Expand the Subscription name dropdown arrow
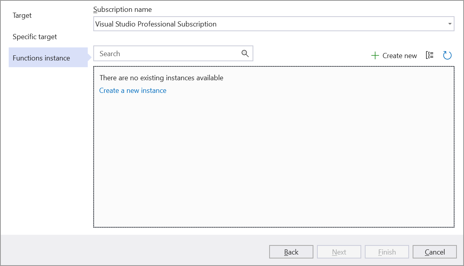The width and height of the screenshot is (464, 266). (x=450, y=24)
